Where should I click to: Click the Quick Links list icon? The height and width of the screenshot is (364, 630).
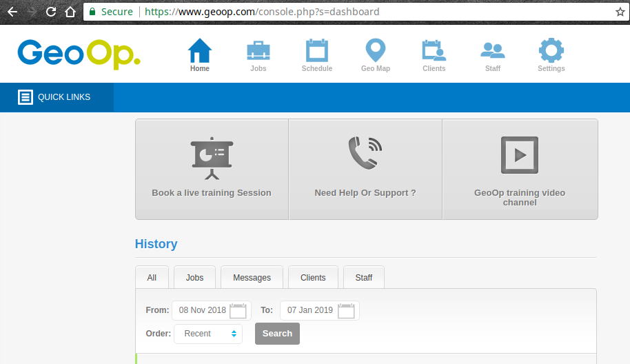pos(26,97)
